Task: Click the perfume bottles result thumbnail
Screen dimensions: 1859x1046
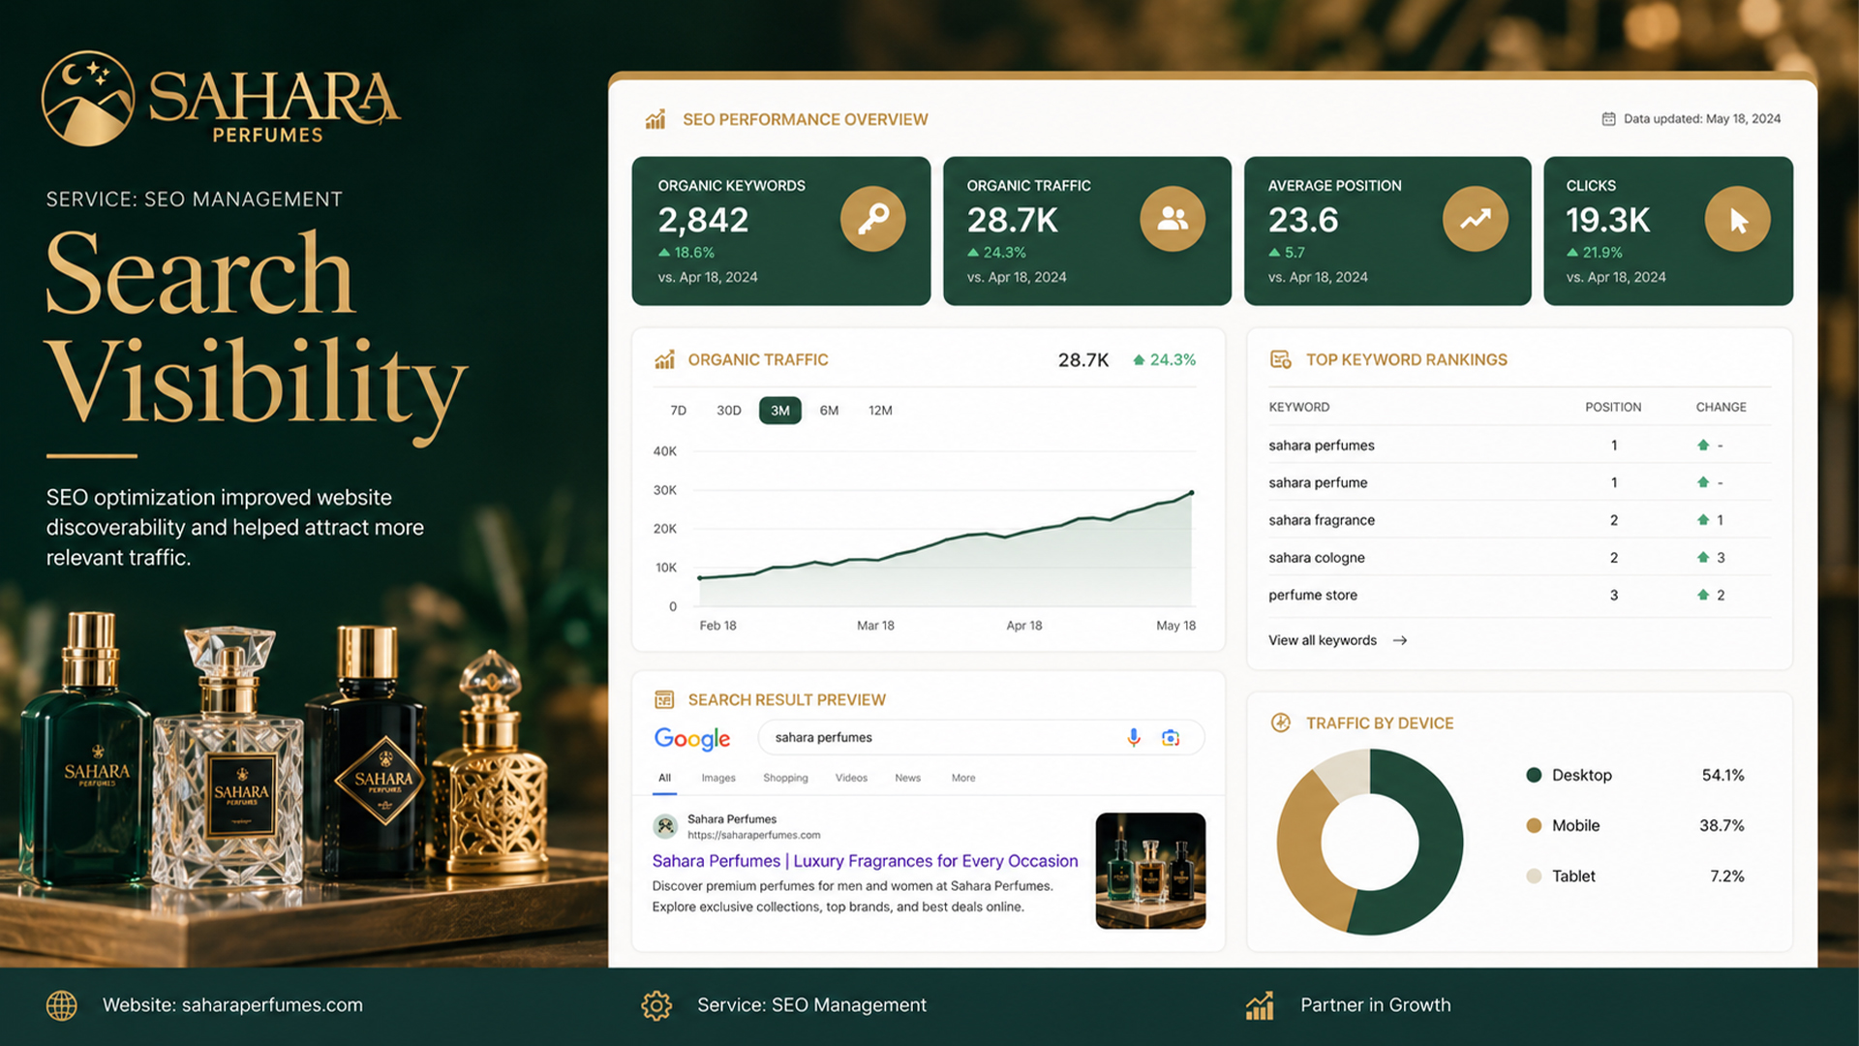Action: [x=1150, y=871]
